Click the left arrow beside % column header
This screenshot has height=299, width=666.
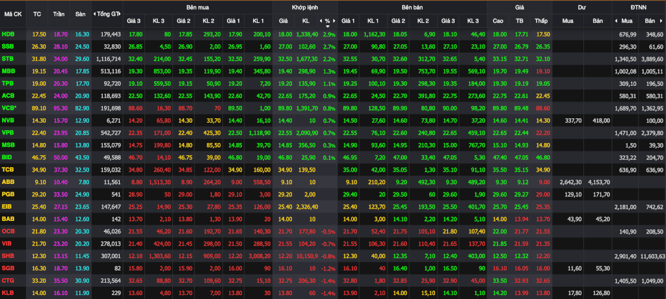(x=321, y=21)
